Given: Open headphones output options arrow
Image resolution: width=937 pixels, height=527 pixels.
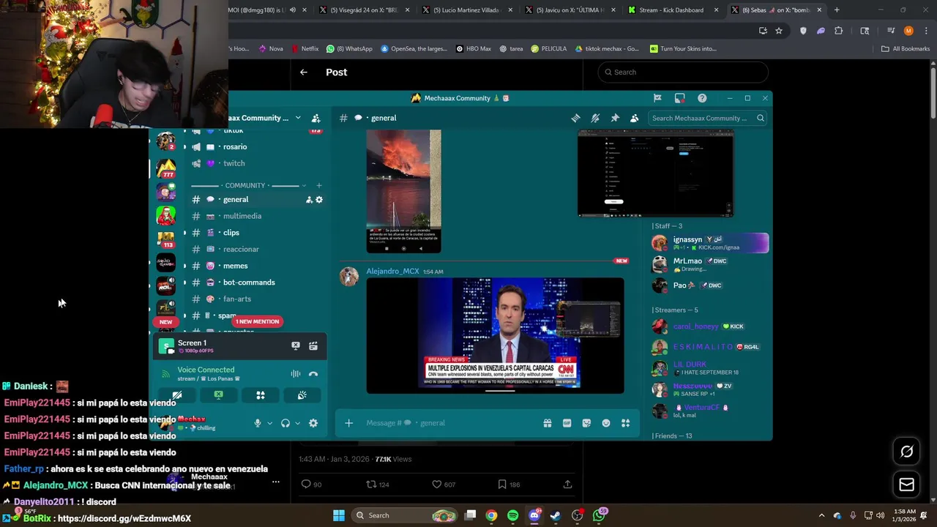Looking at the screenshot, I should (x=297, y=423).
